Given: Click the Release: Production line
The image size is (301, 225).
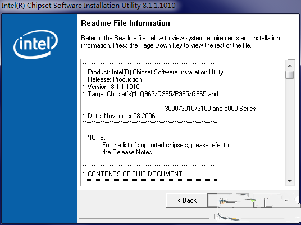Looking at the screenshot, I should coord(112,79).
